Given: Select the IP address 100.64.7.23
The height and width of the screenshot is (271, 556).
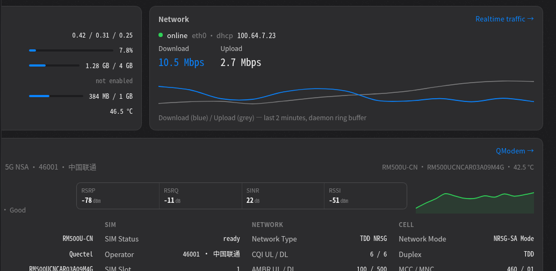Looking at the screenshot, I should coord(256,36).
